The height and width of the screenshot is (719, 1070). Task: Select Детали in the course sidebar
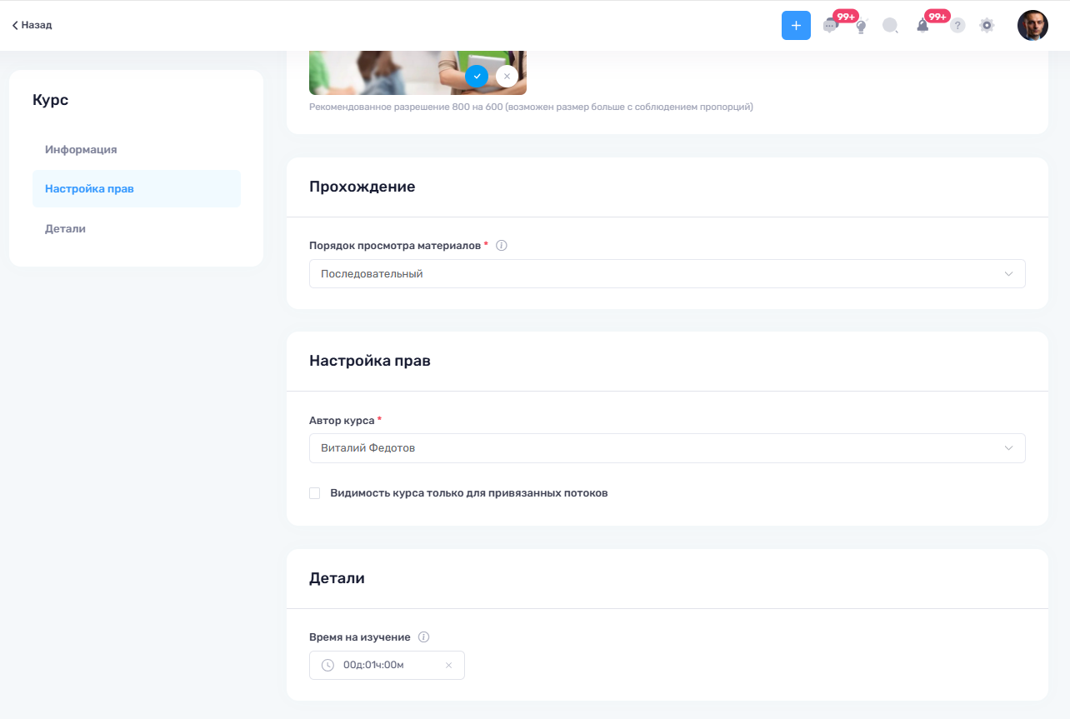point(65,228)
